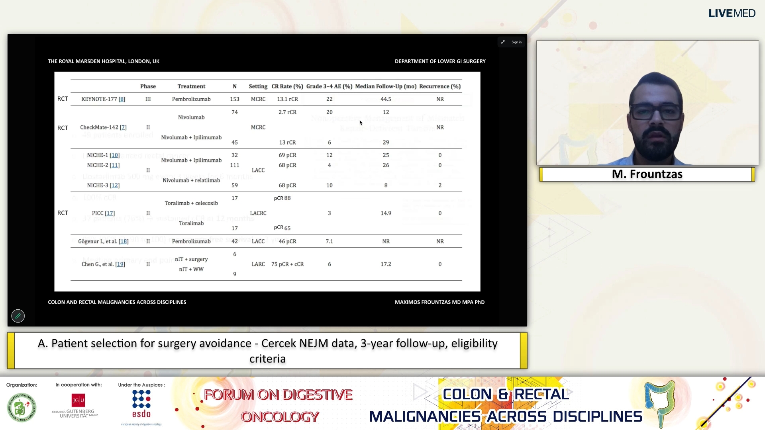Click 'FORUM ON DIGESTIVE ONCOLOGY' banner title
This screenshot has width=765, height=430.
pyautogui.click(x=279, y=406)
